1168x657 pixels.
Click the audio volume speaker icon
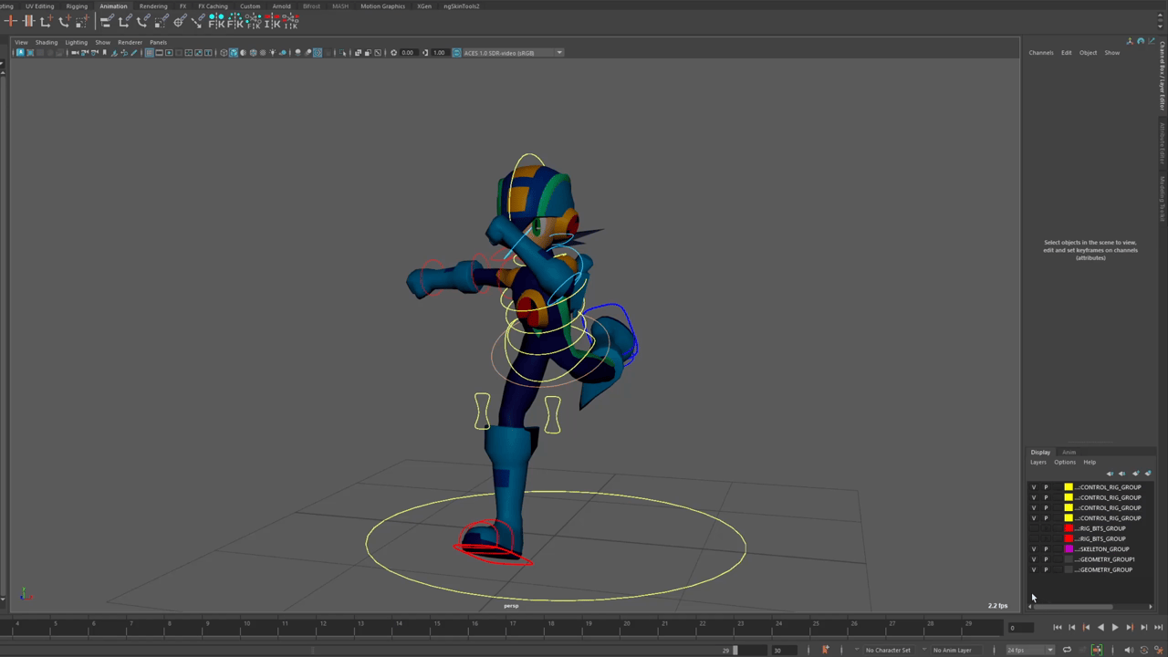pyautogui.click(x=1128, y=650)
